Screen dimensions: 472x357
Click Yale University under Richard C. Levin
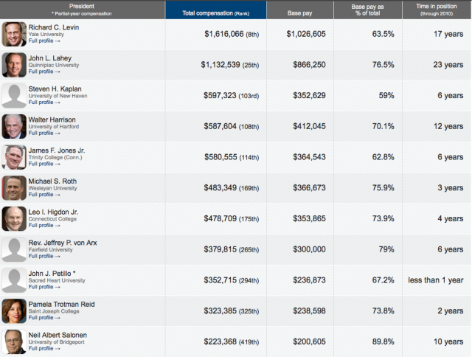tap(46, 35)
